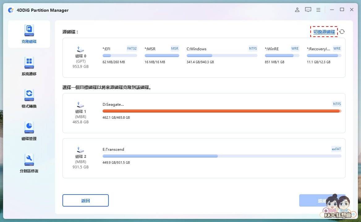Screen dimensions: 361x222
Task: Open the feedback message icon
Action: coord(308,10)
